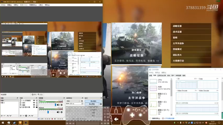Open the Steam taskbar icon
223x125 pixels.
(14, 122)
